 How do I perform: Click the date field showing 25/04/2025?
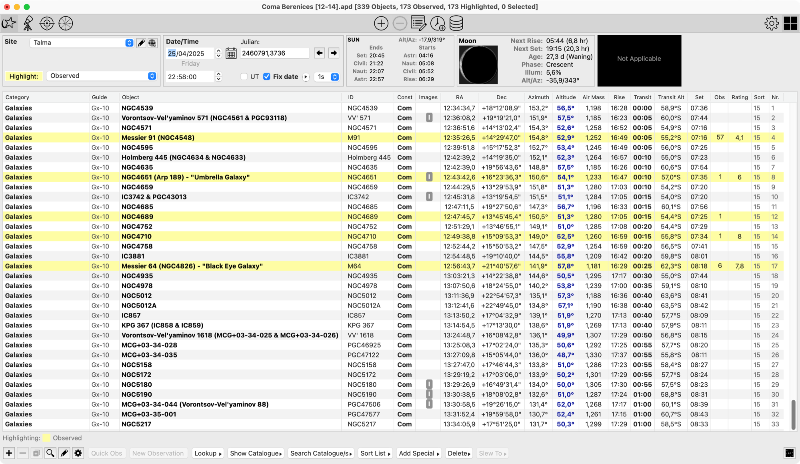(190, 53)
